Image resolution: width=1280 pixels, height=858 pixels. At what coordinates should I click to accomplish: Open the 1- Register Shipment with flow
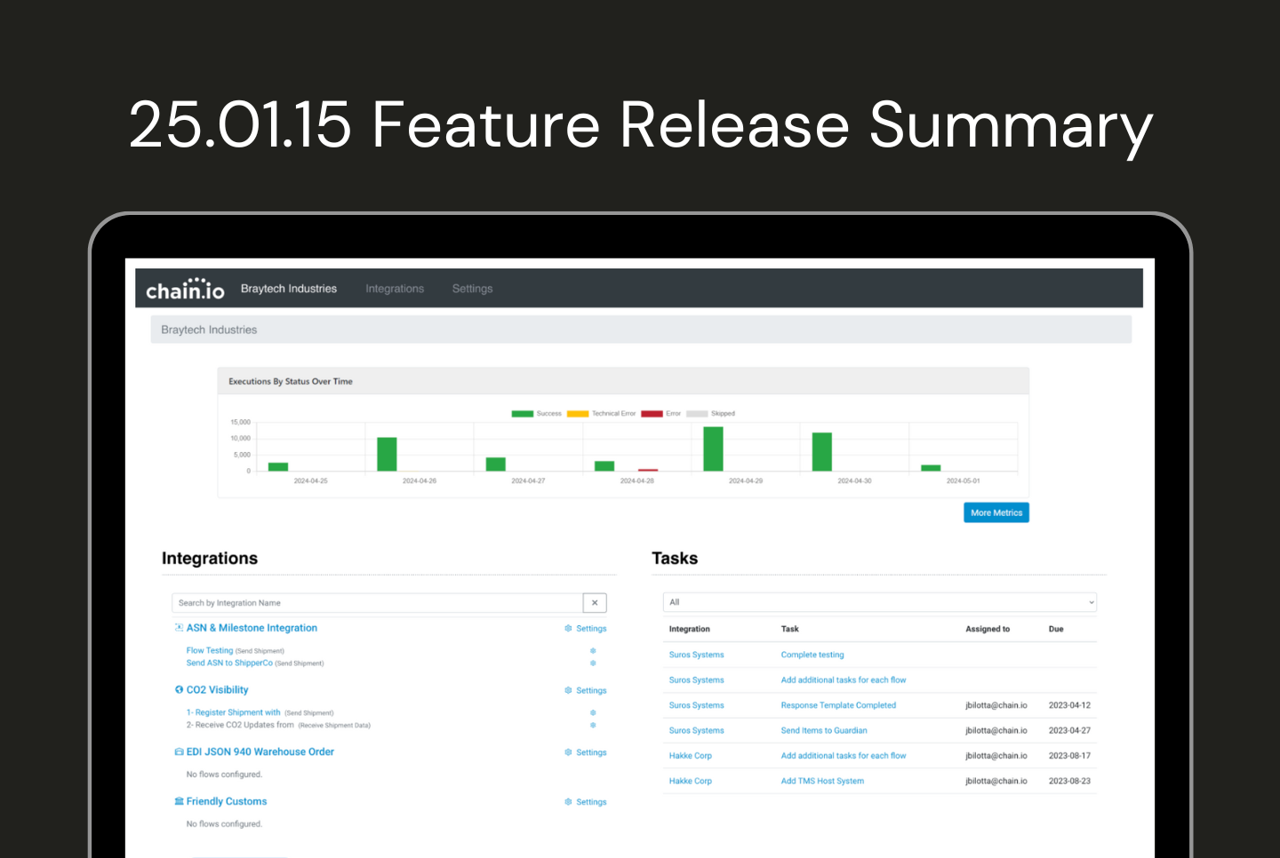coord(234,713)
